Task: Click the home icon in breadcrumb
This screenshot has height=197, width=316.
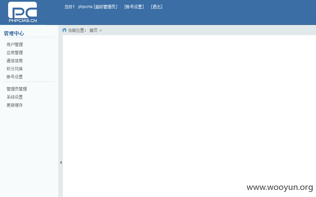Action: tap(64, 30)
